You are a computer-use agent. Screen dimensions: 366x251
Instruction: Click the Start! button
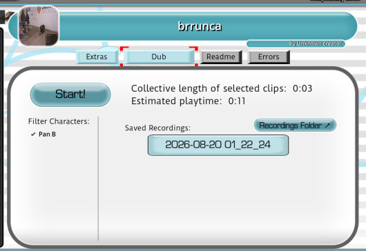[x=70, y=94]
